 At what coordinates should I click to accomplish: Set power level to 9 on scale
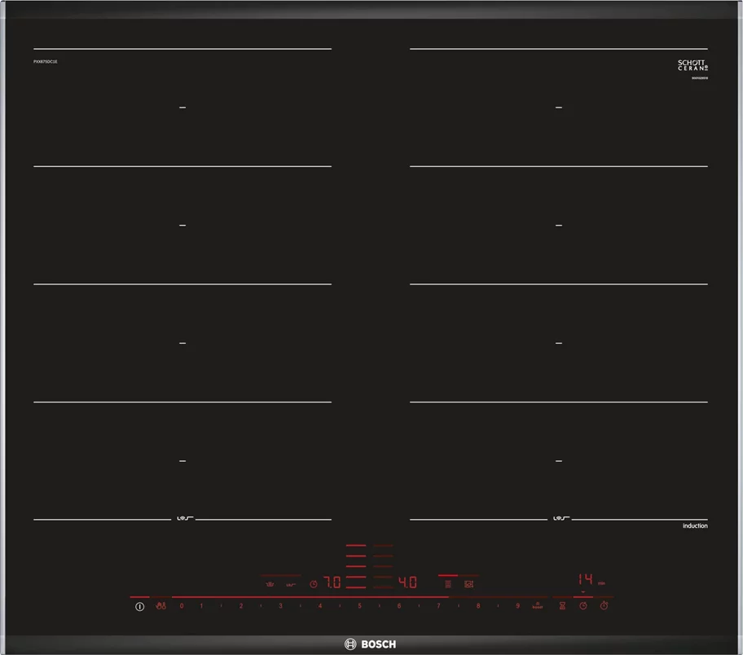pos(517,606)
